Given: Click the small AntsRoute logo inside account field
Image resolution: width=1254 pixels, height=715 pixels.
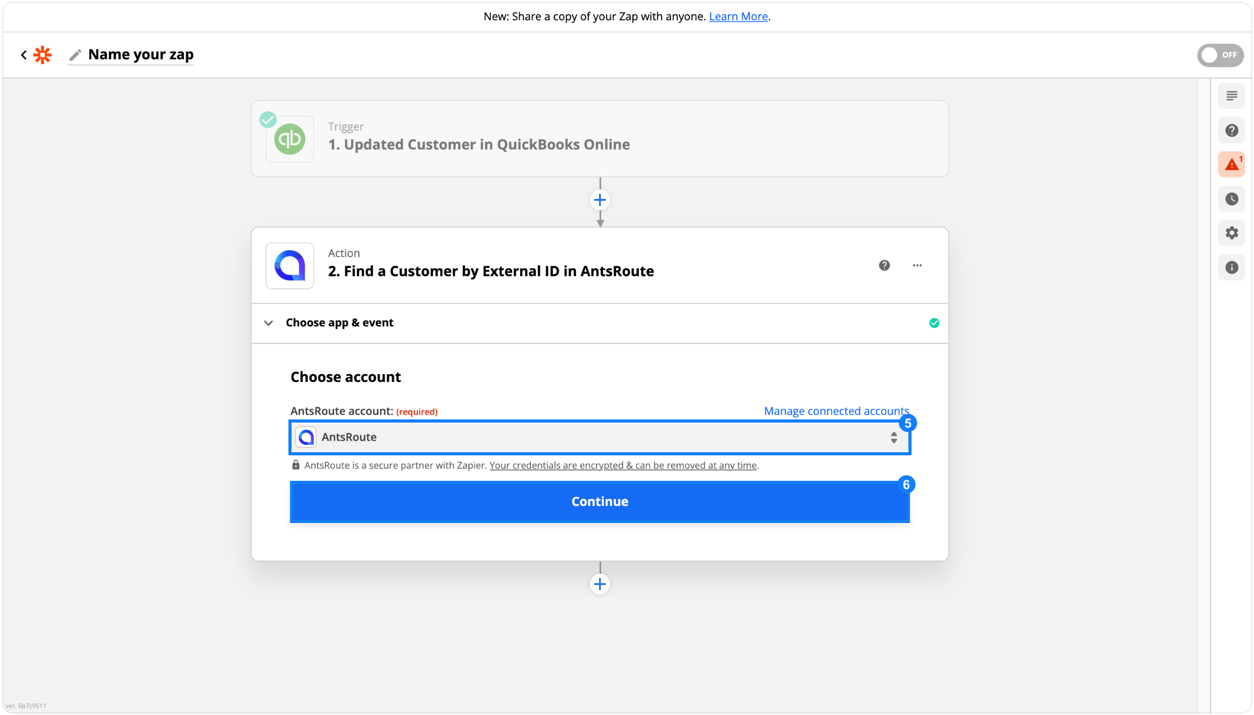Looking at the screenshot, I should click(306, 437).
